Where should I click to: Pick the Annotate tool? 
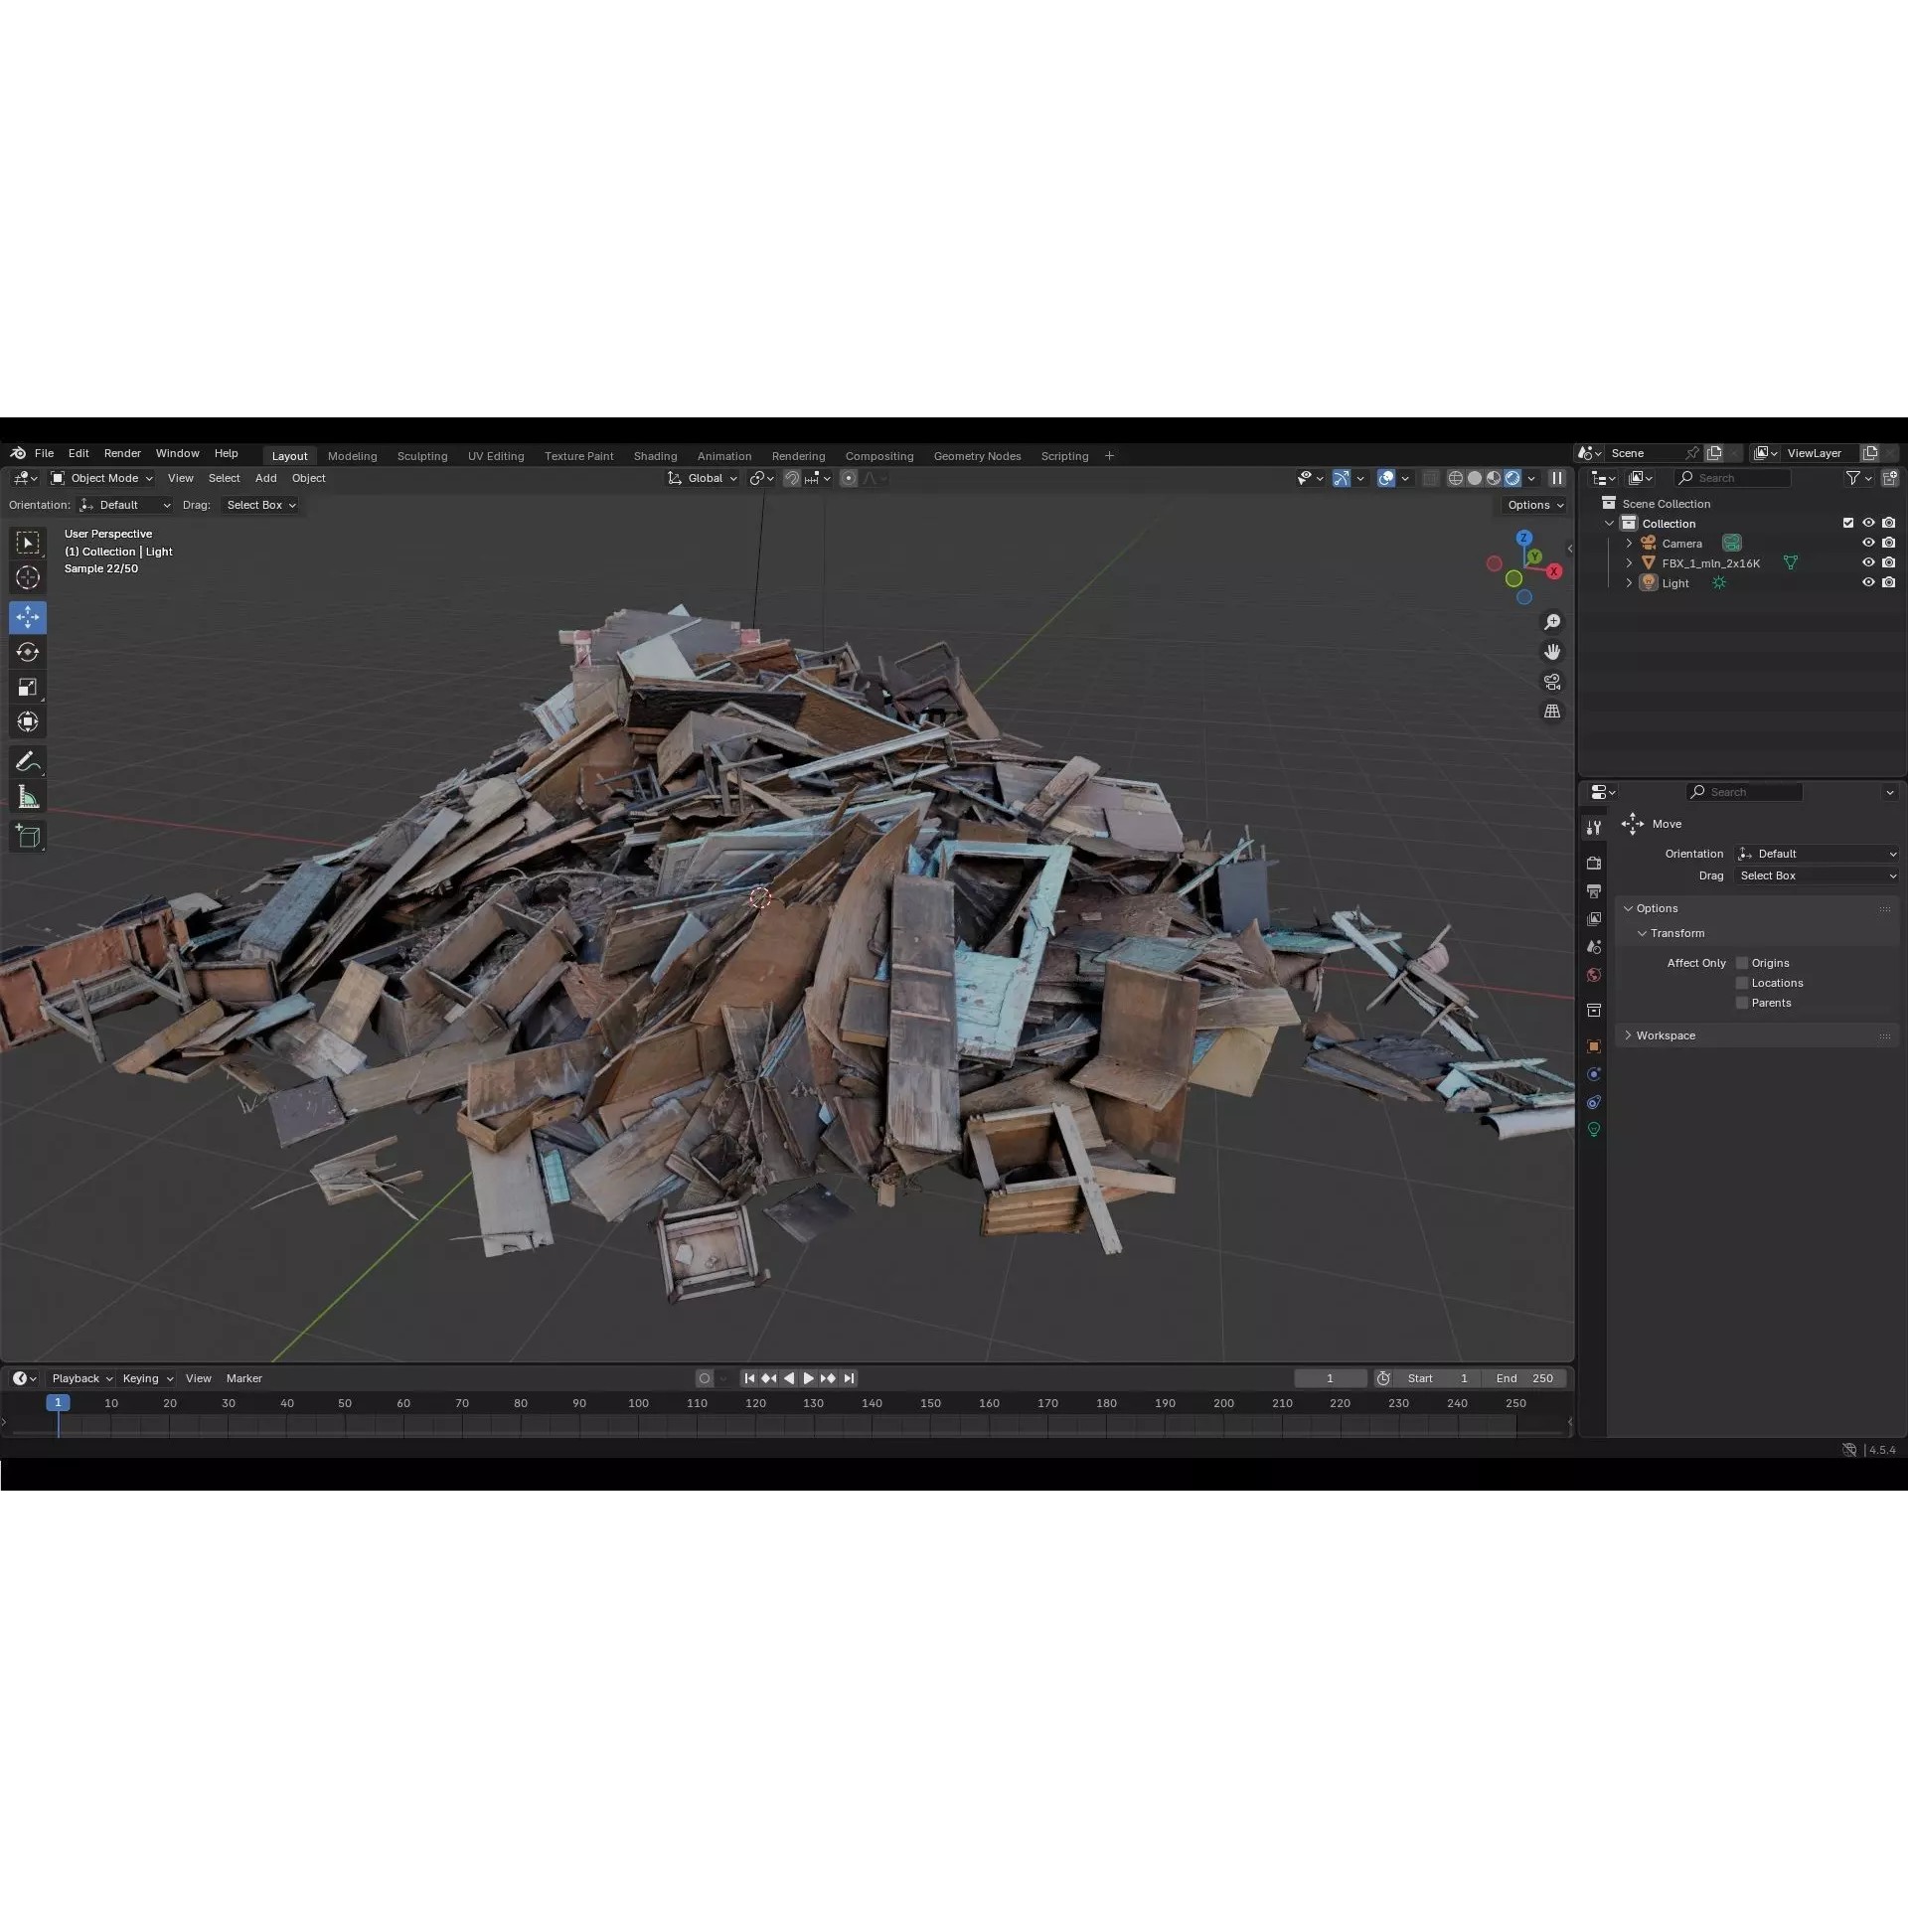tap(28, 761)
